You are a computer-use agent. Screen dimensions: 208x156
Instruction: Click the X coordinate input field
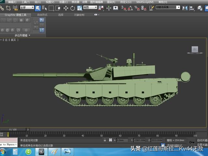(x=122, y=140)
